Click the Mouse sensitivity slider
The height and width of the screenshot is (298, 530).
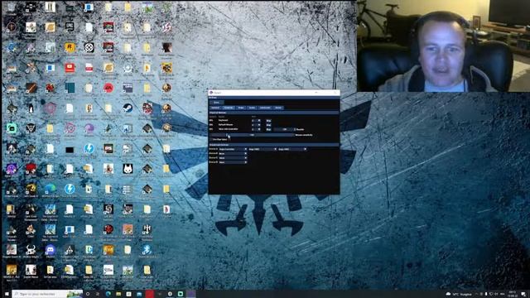click(251, 135)
